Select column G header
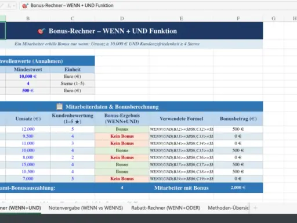This screenshot has height=223, width=297. (273, 19)
